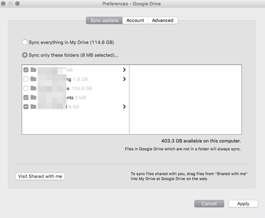Select Sync everything in My Drive radio button
Screen dimensions: 265x218
click(25, 42)
